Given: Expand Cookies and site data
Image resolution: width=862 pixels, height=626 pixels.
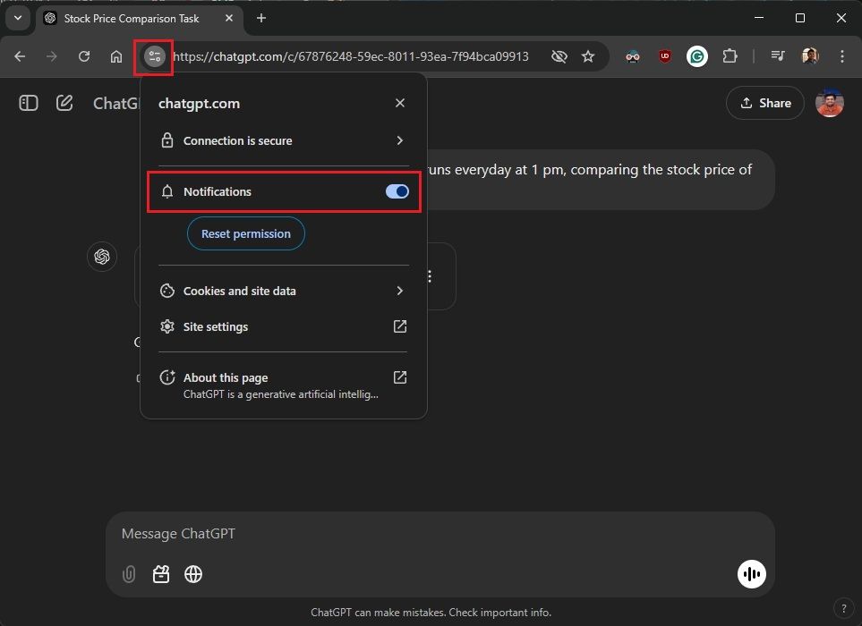Looking at the screenshot, I should click(283, 291).
